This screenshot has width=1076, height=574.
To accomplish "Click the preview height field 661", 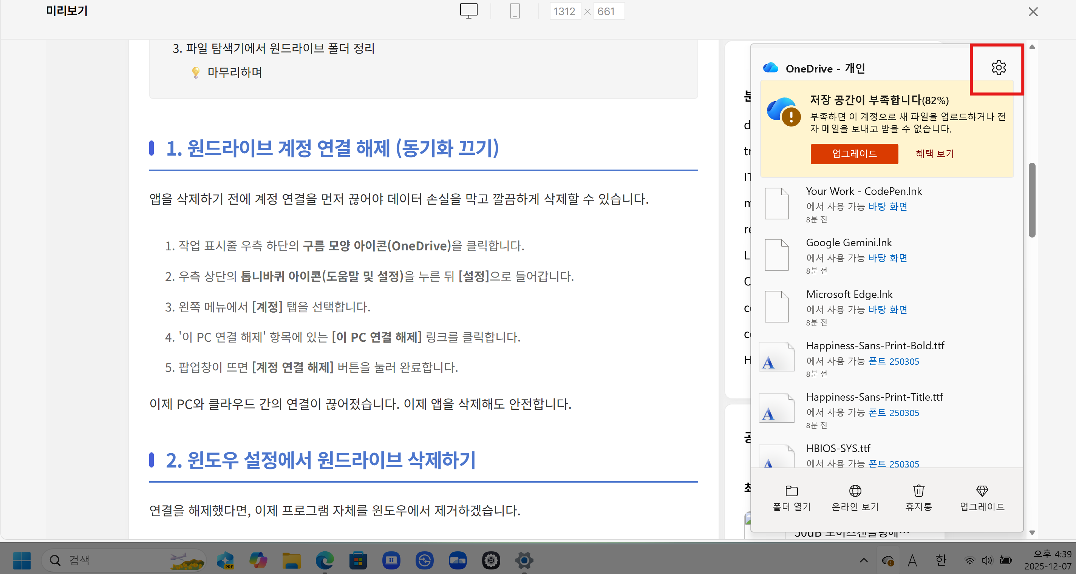I will pos(608,11).
